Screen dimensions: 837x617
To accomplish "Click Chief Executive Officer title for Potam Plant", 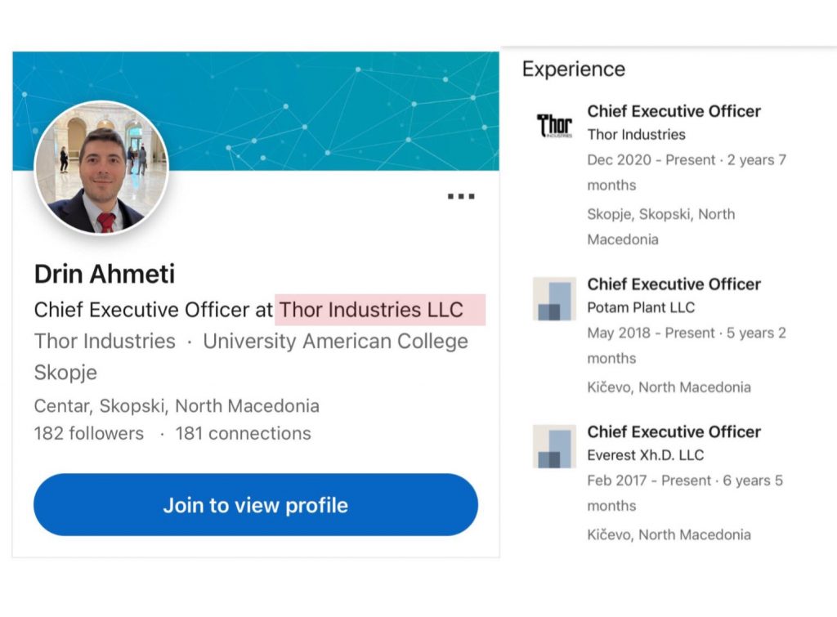I will [x=674, y=284].
